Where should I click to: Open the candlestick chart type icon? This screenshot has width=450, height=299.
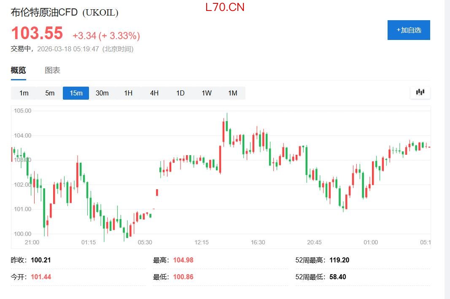tap(420, 93)
